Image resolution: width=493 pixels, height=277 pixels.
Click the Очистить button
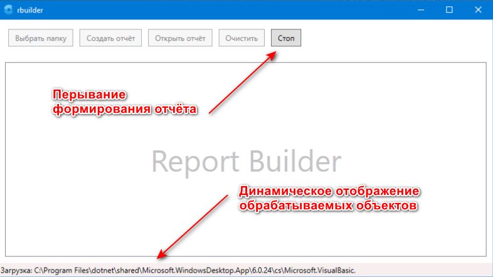(x=241, y=38)
